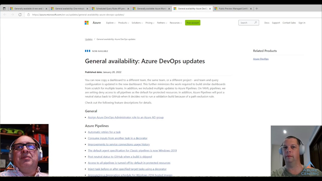Click the search magnifier icon

256,23
